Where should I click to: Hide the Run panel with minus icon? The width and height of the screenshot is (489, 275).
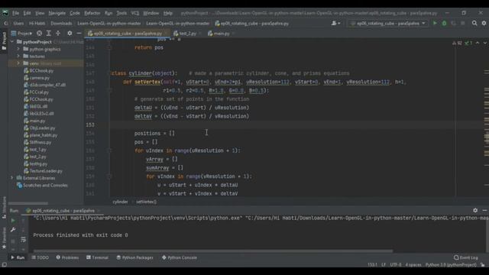coord(484,211)
